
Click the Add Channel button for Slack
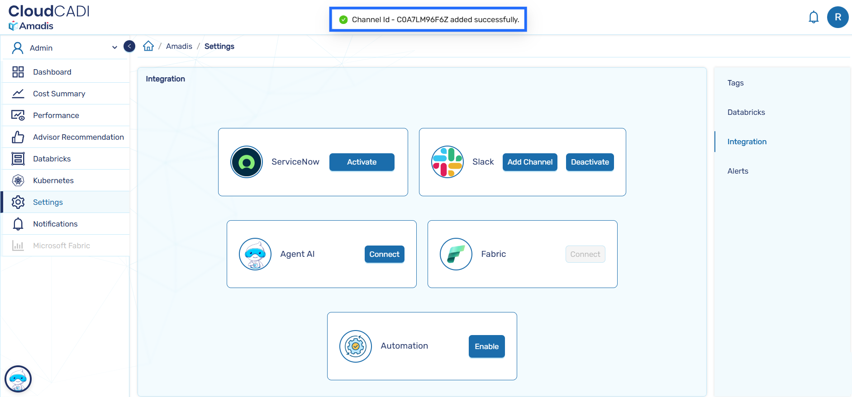click(x=530, y=162)
